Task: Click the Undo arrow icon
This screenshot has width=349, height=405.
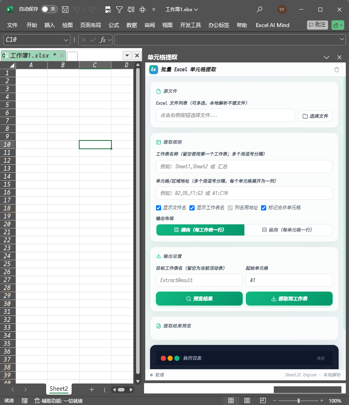Action: (76, 9)
